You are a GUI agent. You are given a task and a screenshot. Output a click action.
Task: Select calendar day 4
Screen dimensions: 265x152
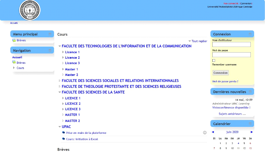238,143
